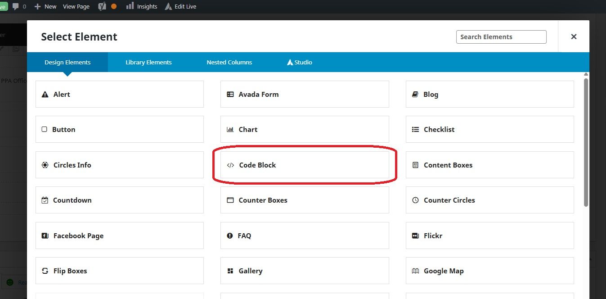Choose the Flickr element
606x299 pixels.
coord(489,236)
